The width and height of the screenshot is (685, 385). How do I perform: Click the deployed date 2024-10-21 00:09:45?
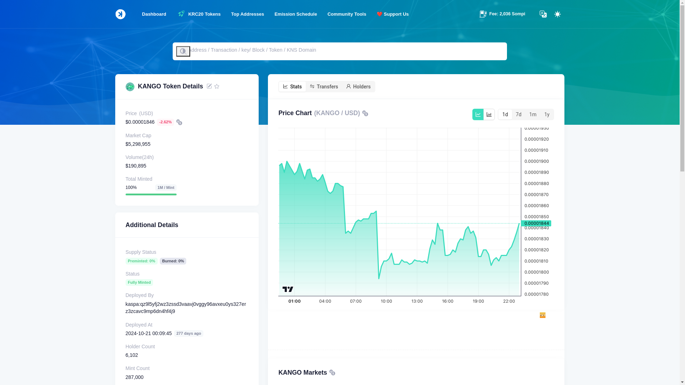click(148, 333)
